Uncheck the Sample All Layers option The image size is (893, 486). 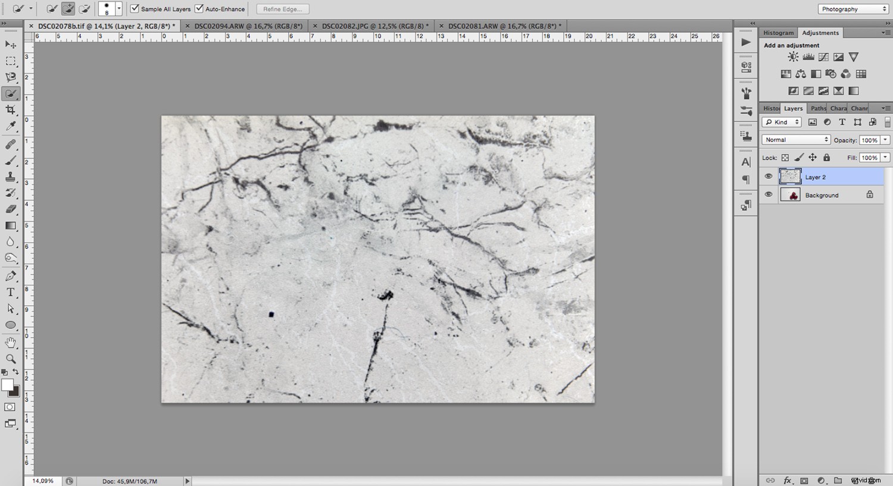pos(135,9)
